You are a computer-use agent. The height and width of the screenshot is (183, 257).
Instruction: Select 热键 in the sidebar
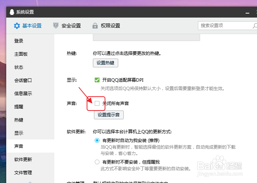point(30,120)
